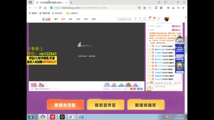214x120 pixels.
Task: Expand the right activity badges arrow
Action: pyautogui.click(x=140, y=85)
